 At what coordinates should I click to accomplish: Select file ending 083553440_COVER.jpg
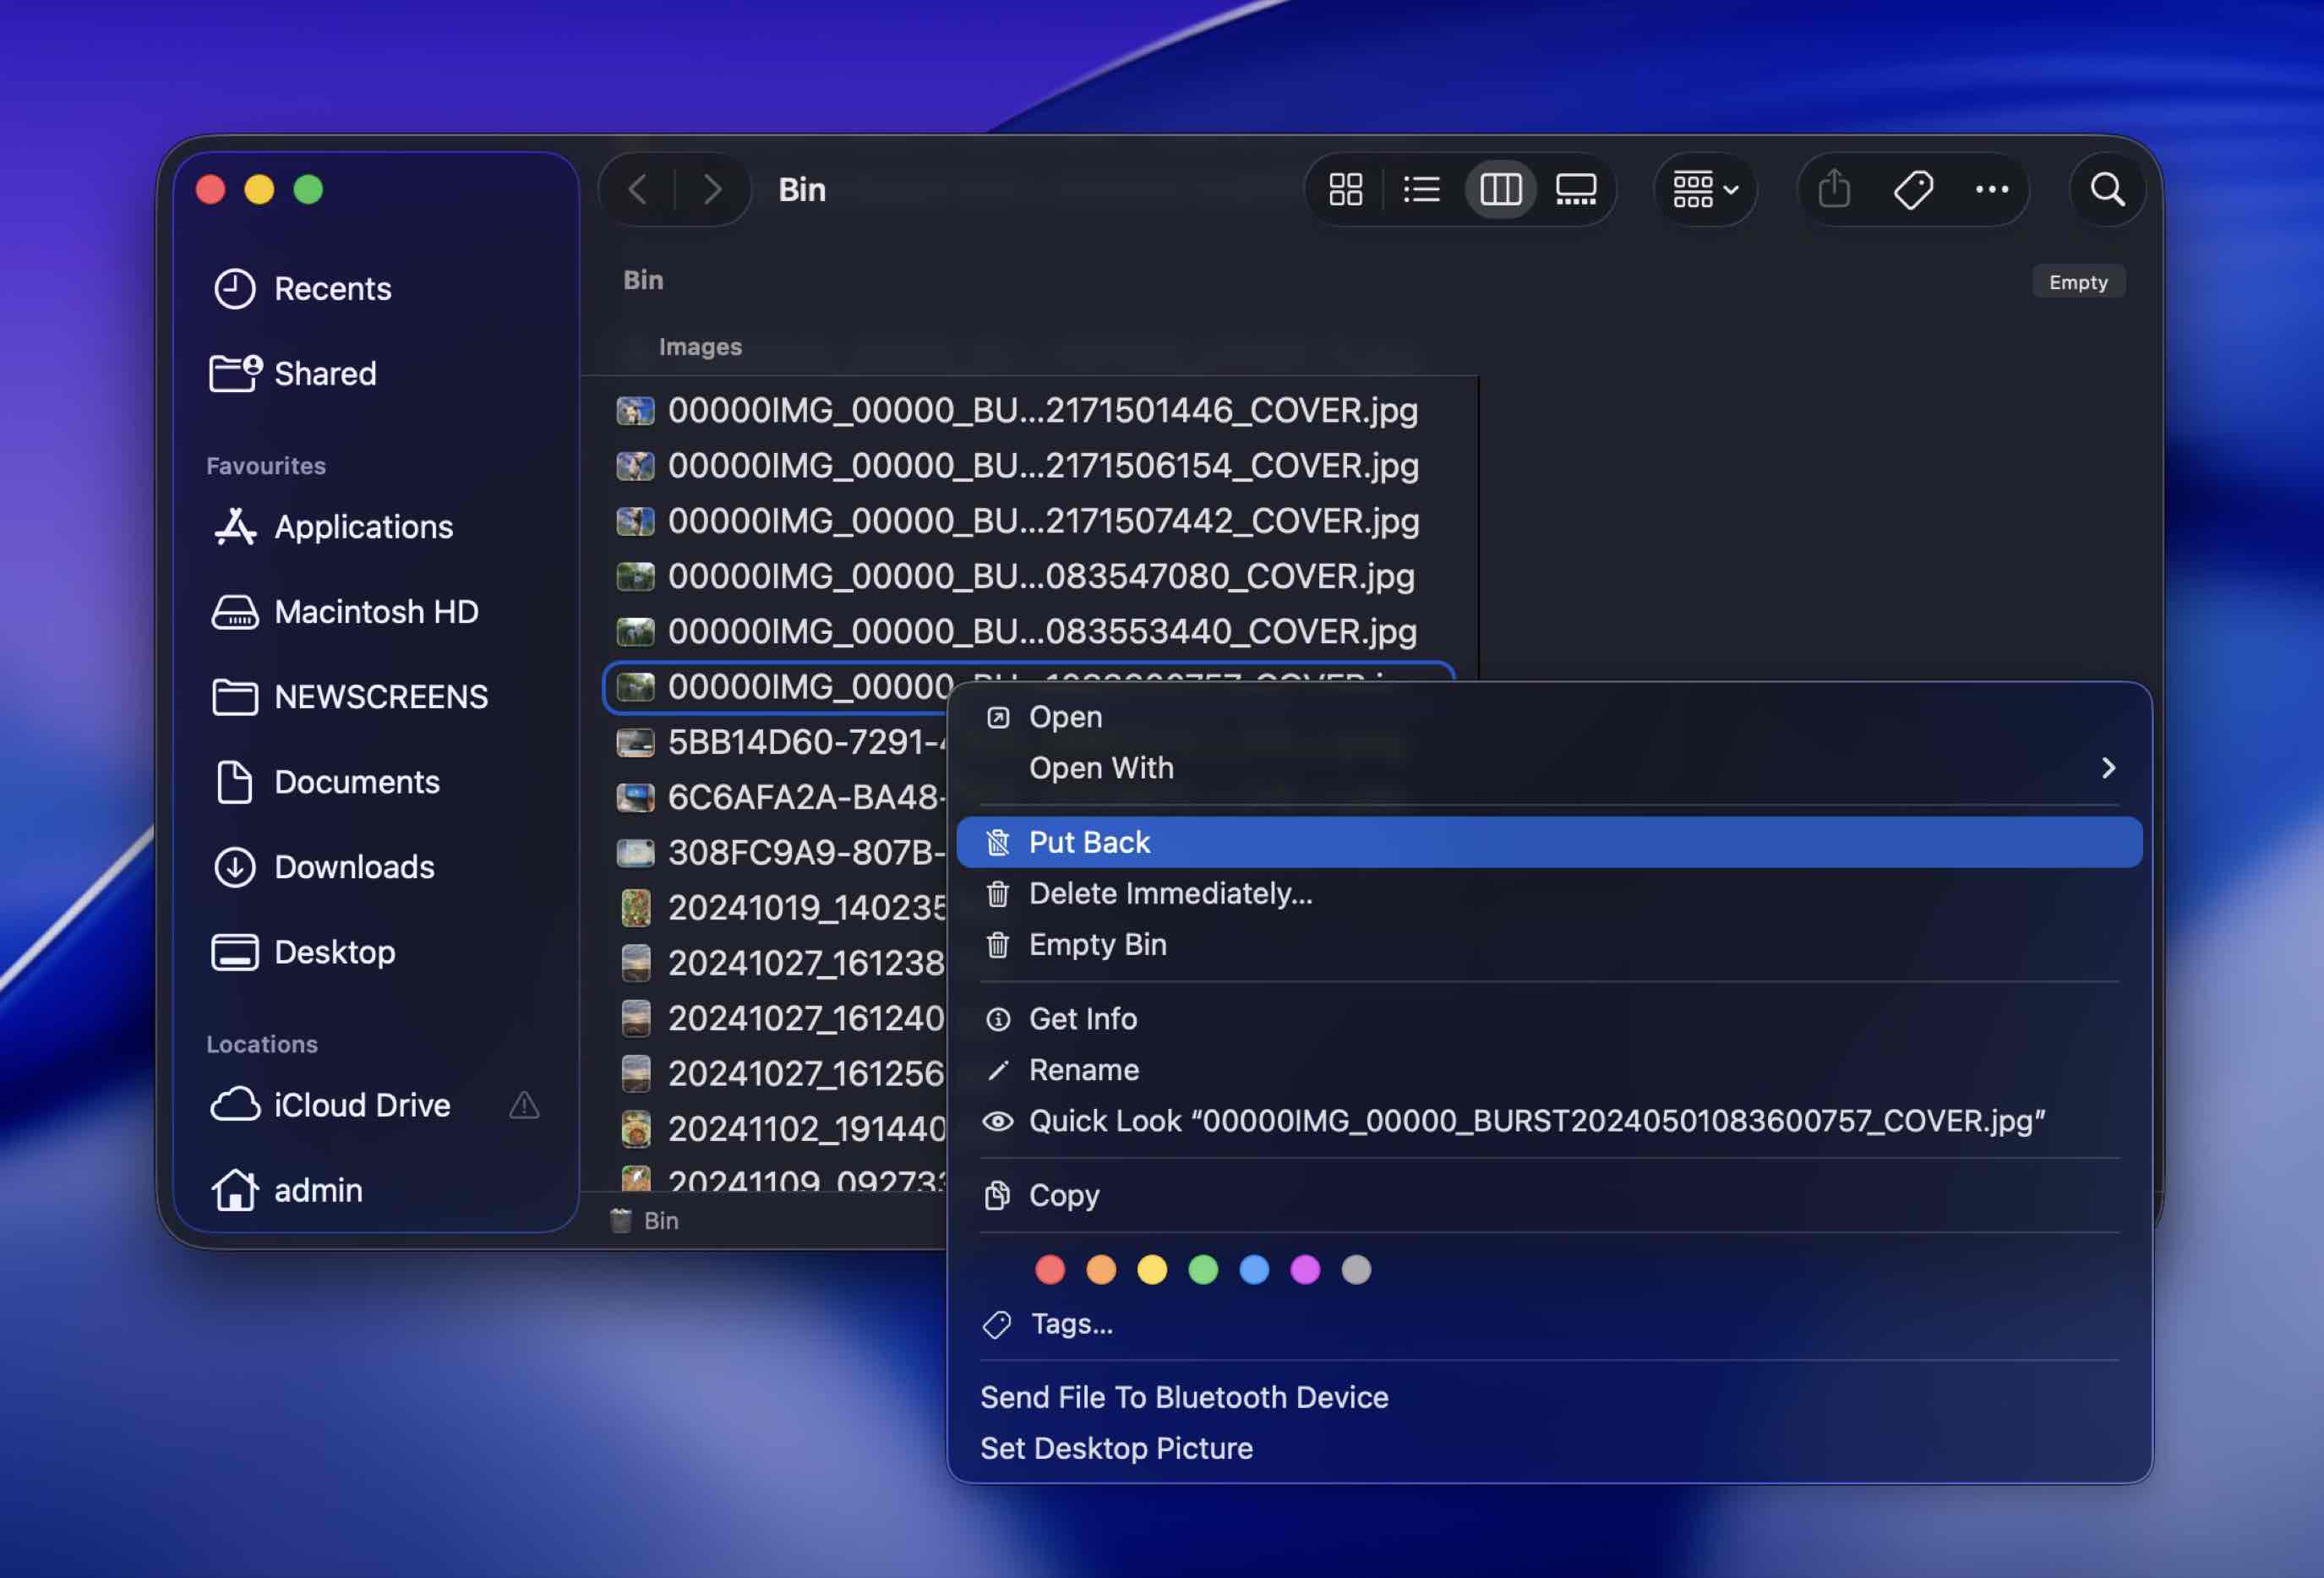pos(1029,631)
